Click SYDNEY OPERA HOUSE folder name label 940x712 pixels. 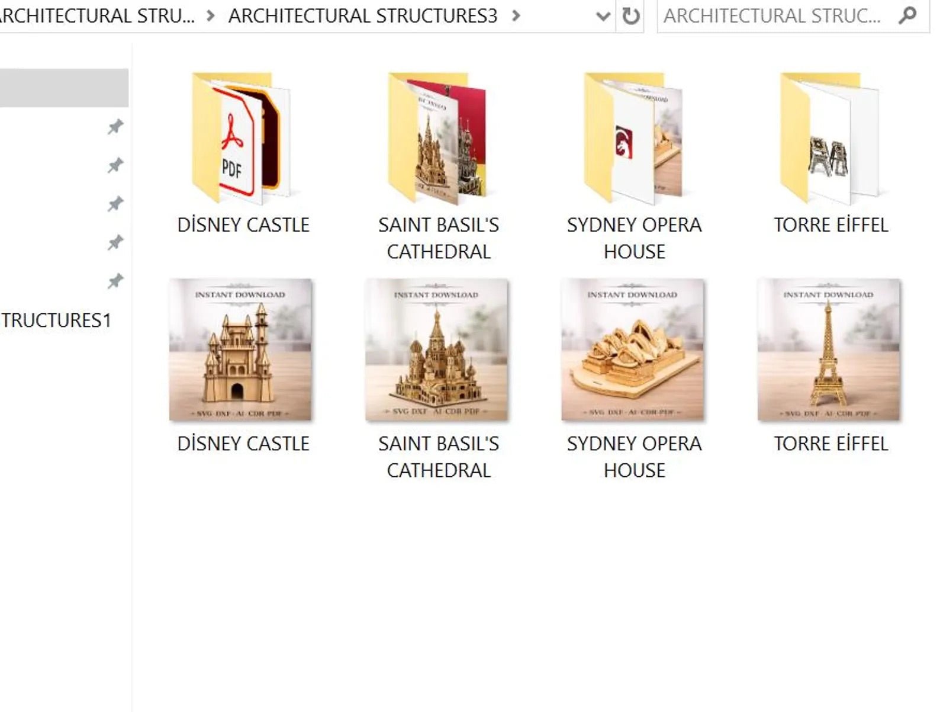coord(634,238)
